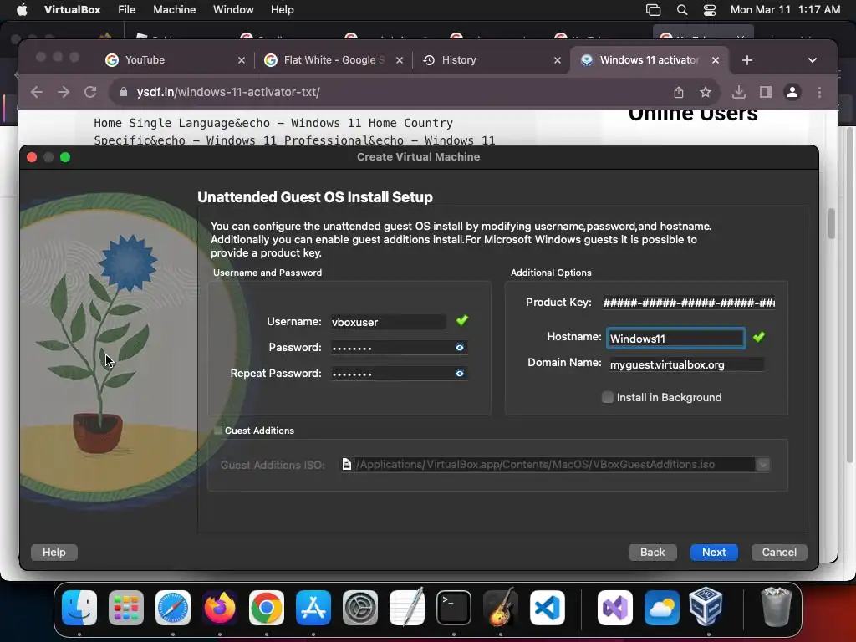Open Visual Studio purple icon in dock
This screenshot has height=642, width=856.
tap(615, 608)
